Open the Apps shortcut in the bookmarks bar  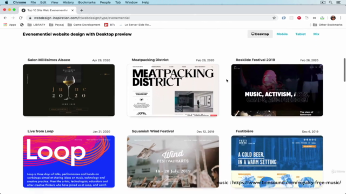10,25
